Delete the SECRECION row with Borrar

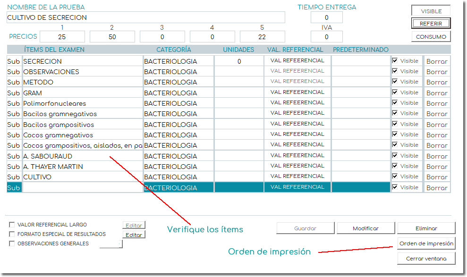436,61
